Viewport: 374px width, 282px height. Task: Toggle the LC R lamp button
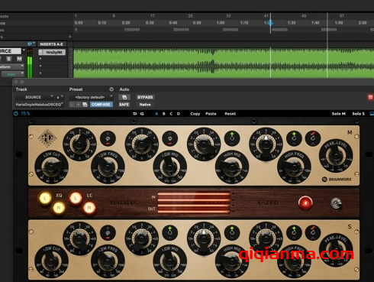click(89, 208)
